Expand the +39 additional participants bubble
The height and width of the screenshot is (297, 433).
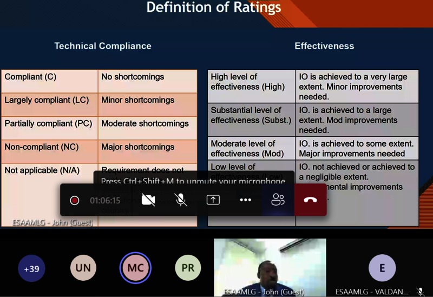(x=31, y=268)
